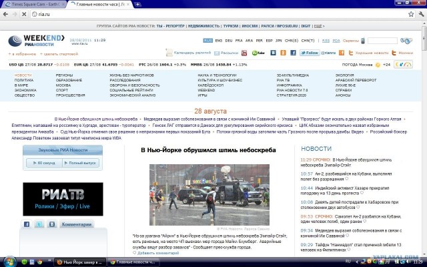Viewport: 427px width, 267px height.
Task: Open the red YouTube channel icon
Action: [x=244, y=53]
